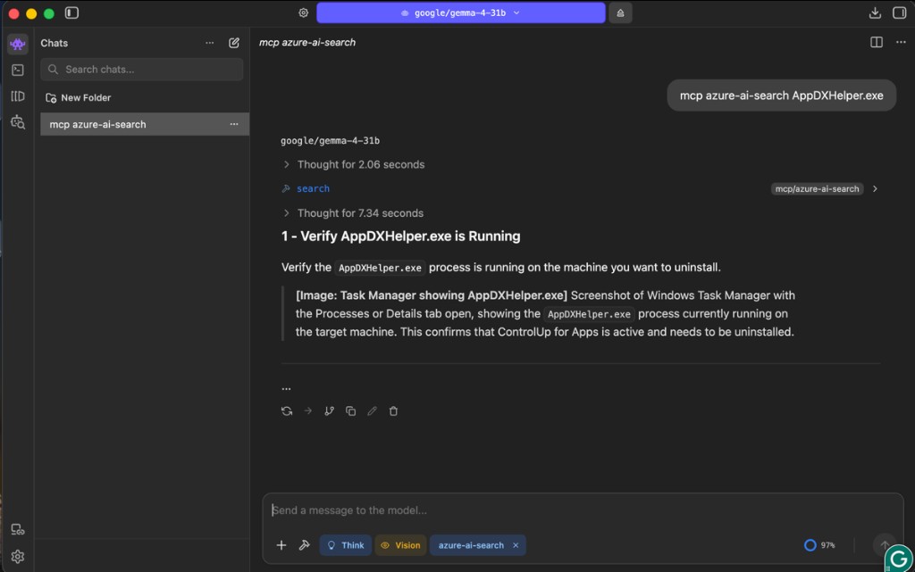Toggle split view icon in chat header
Viewport: 915px width, 572px height.
tap(876, 42)
